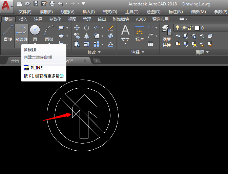228x174 pixels.
Task: Toggle the layer lock padlock icon
Action: pyautogui.click(x=190, y=28)
